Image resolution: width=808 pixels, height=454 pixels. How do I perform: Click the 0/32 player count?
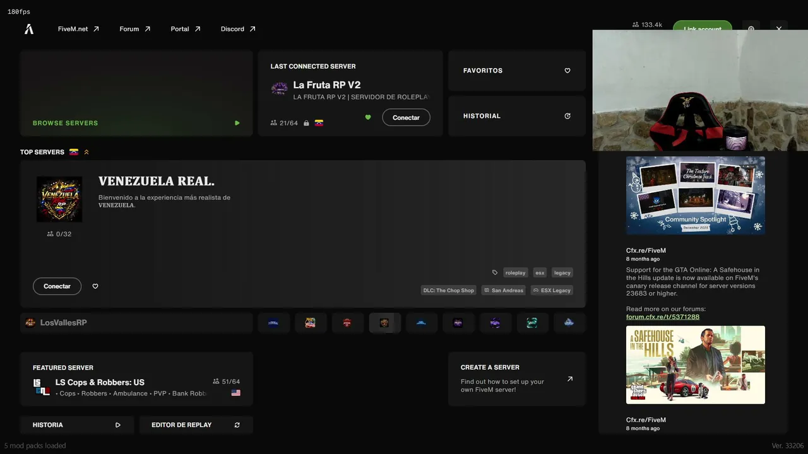(x=59, y=234)
